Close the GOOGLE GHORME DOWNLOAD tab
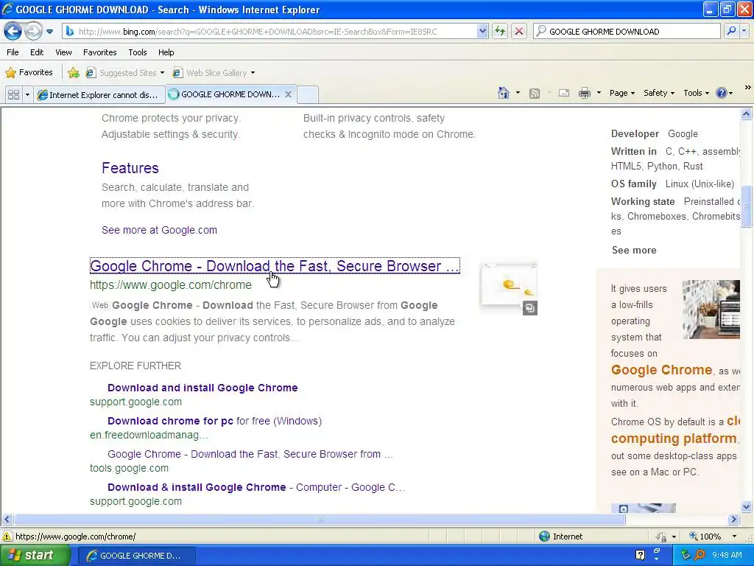 point(288,94)
